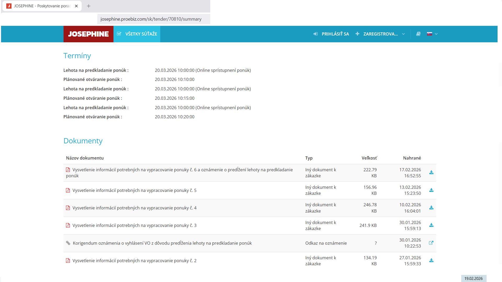502x282 pixels.
Task: Download Vysvetlenie č. 4 document
Action: pyautogui.click(x=431, y=208)
